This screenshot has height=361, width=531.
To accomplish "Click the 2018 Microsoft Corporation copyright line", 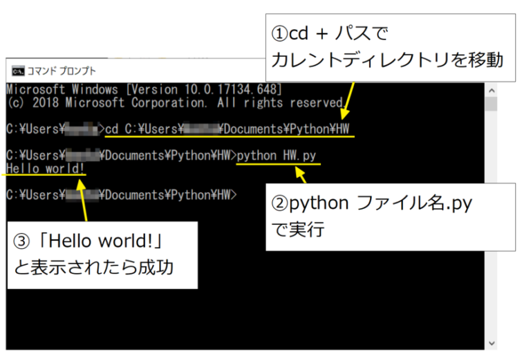I will click(173, 102).
